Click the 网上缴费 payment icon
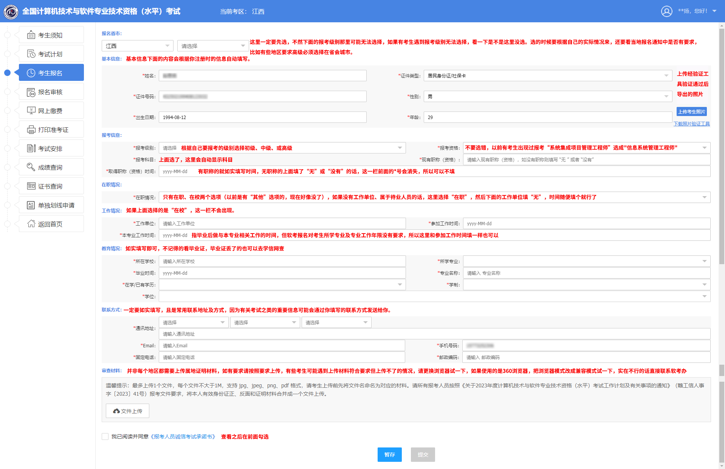 [31, 111]
